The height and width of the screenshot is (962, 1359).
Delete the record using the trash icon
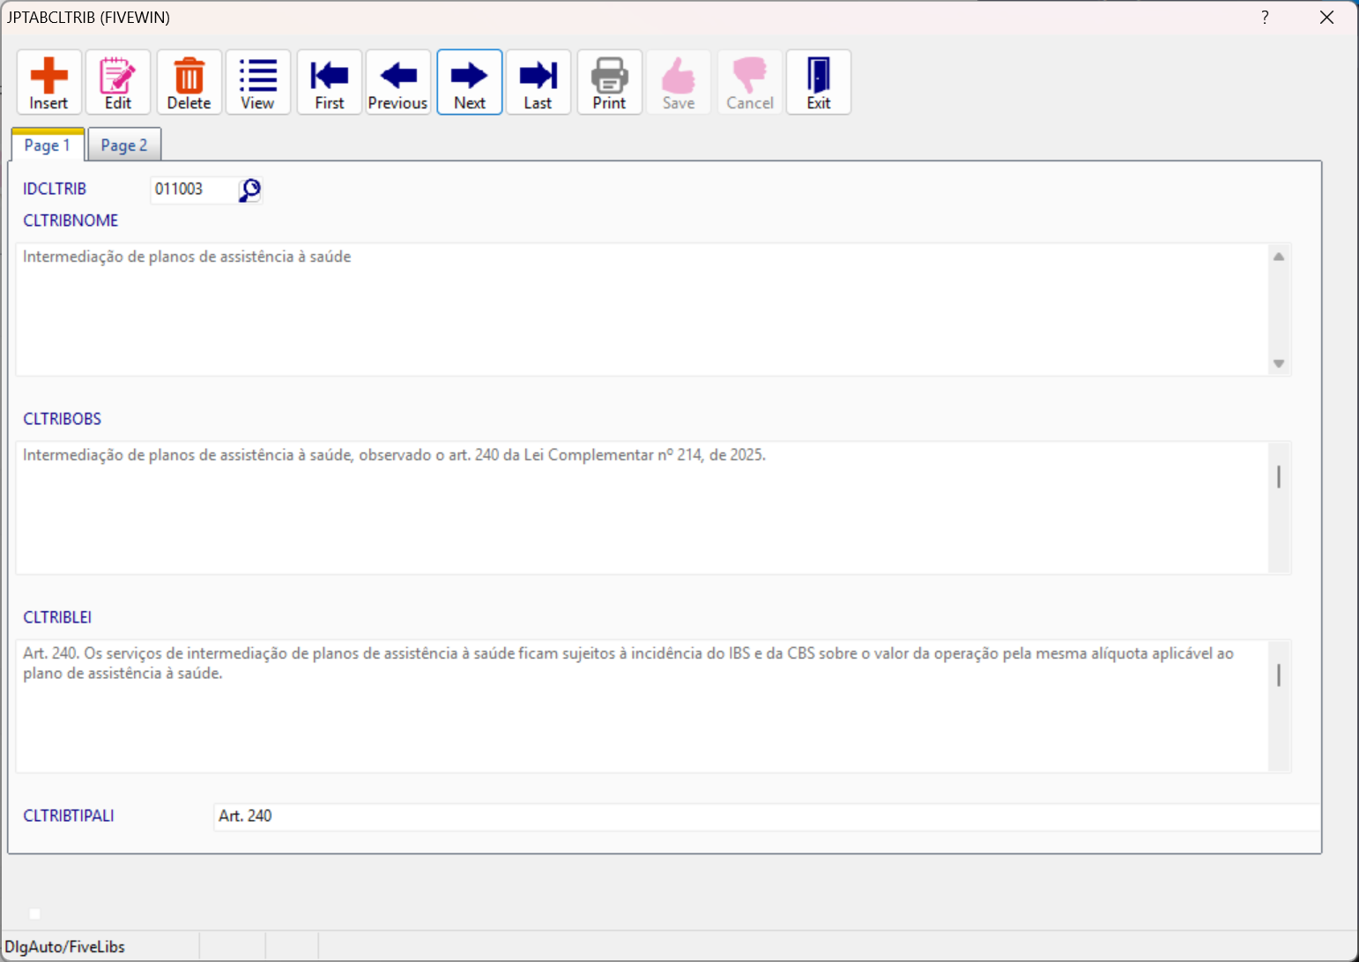(x=189, y=82)
